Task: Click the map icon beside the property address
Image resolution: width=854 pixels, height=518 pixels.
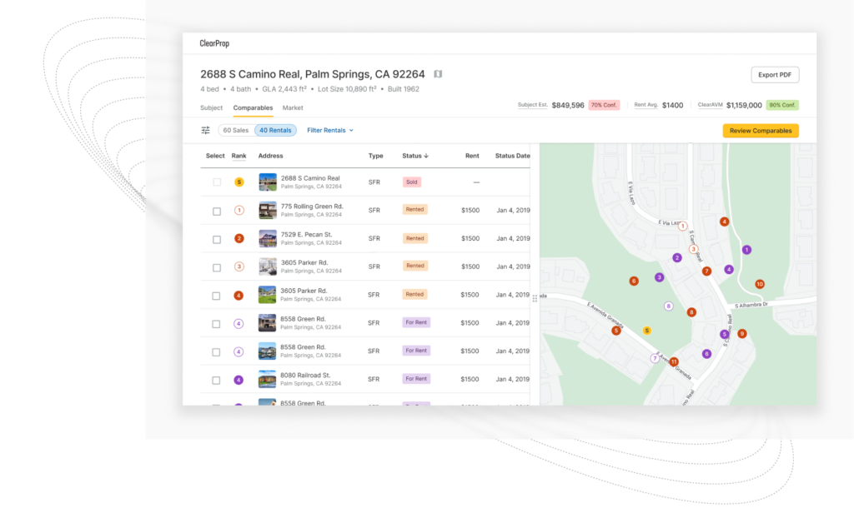Action: [x=438, y=74]
